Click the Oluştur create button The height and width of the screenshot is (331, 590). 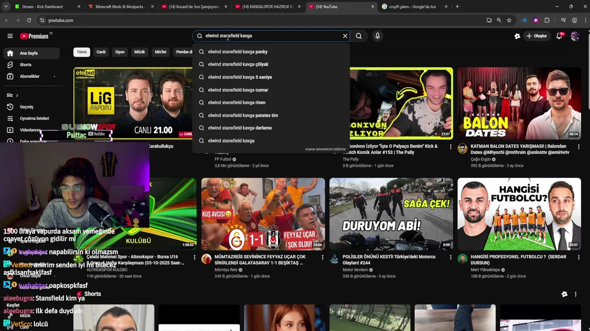537,36
